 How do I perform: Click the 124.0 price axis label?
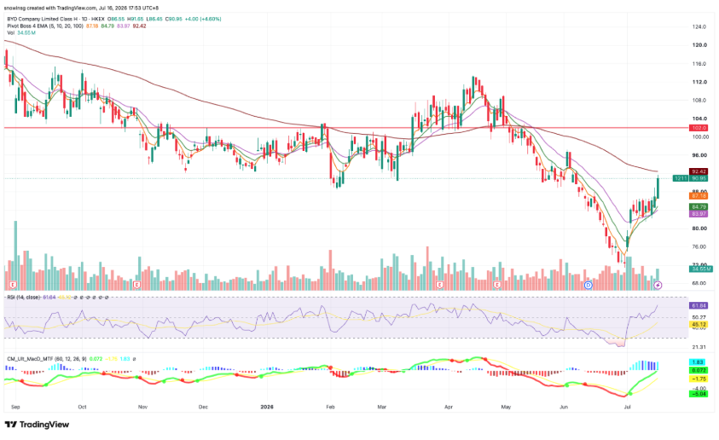coord(699,27)
